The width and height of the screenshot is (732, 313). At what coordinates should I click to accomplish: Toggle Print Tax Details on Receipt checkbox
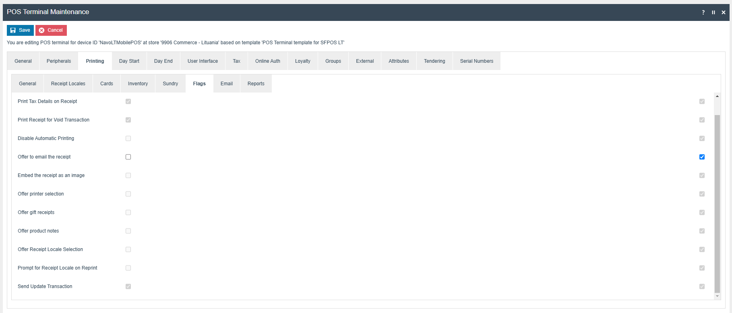coord(128,101)
